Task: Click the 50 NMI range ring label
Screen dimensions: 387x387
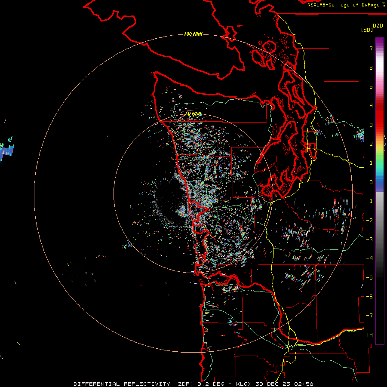Action: [x=193, y=114]
